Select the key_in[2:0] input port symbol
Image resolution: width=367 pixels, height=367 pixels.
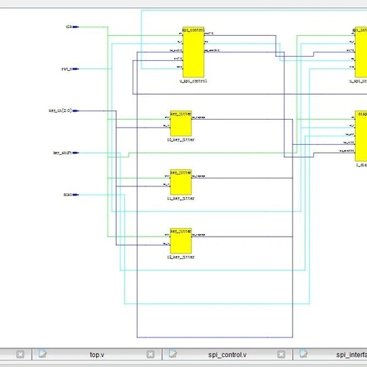75,111
